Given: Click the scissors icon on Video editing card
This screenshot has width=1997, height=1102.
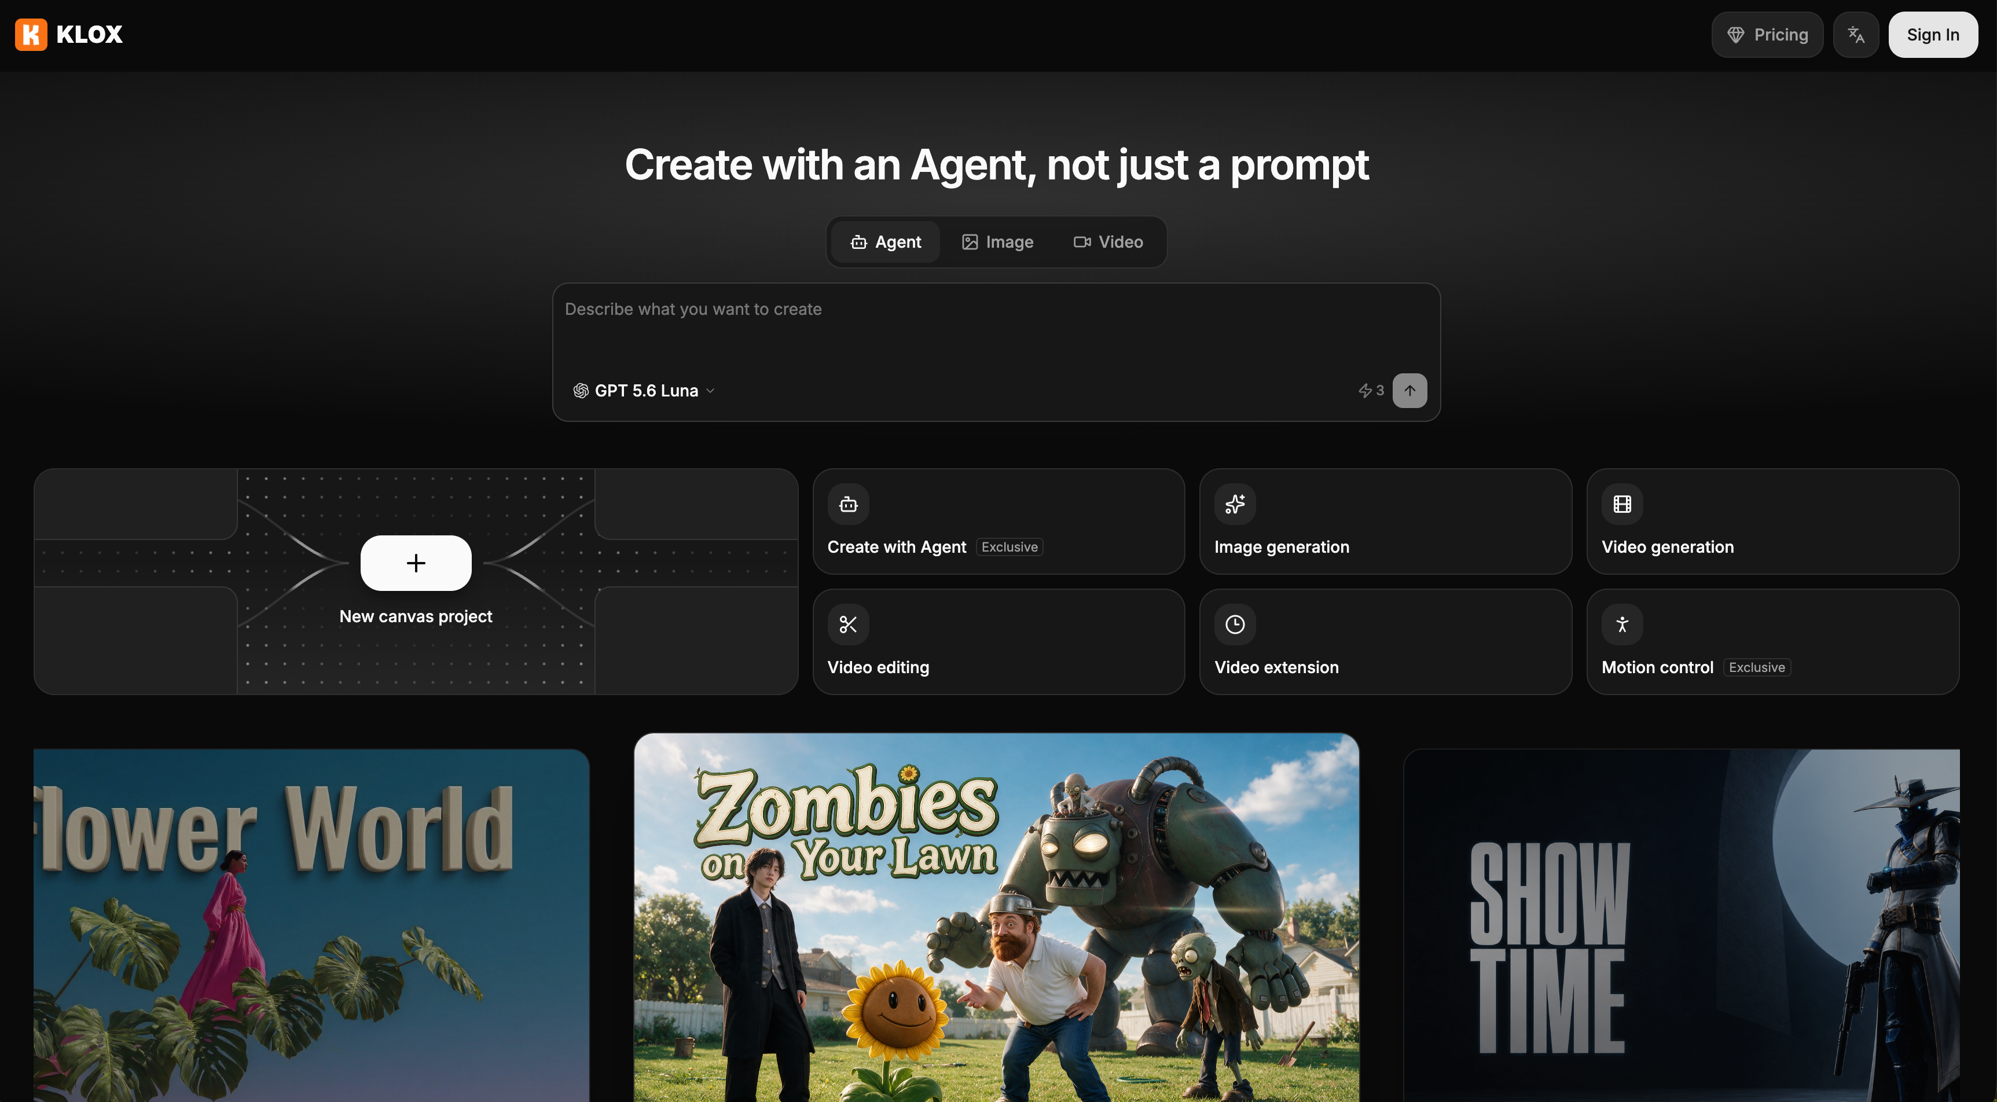Looking at the screenshot, I should 848,625.
